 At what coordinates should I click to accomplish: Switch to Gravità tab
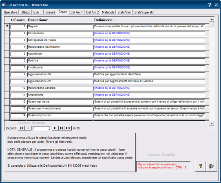pos(50,12)
